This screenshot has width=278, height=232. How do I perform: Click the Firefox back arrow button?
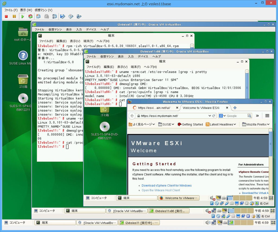(x=132, y=116)
